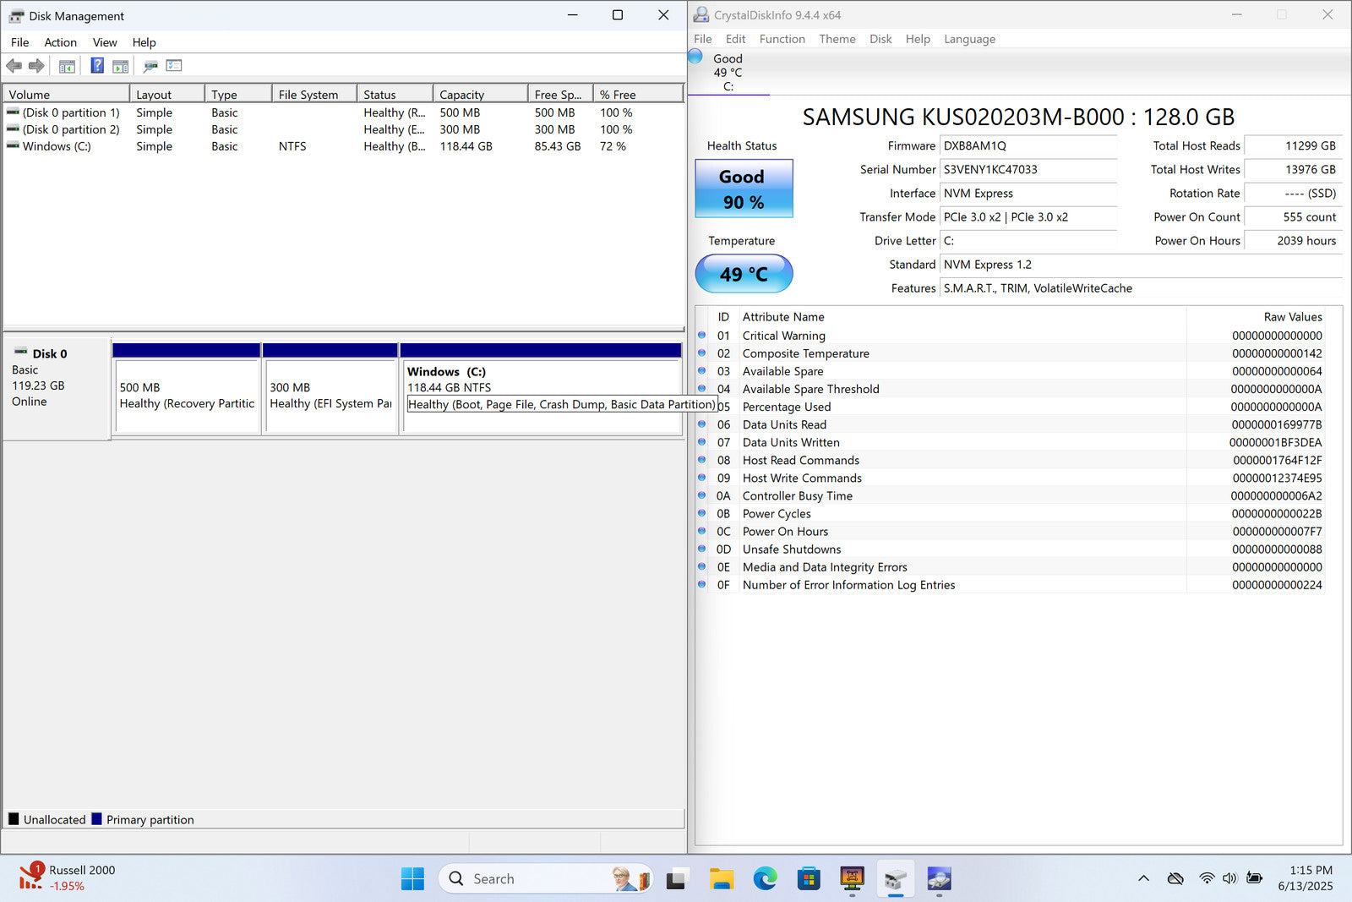Show hidden tray icons chevron
Image resolution: width=1352 pixels, height=902 pixels.
tap(1143, 878)
